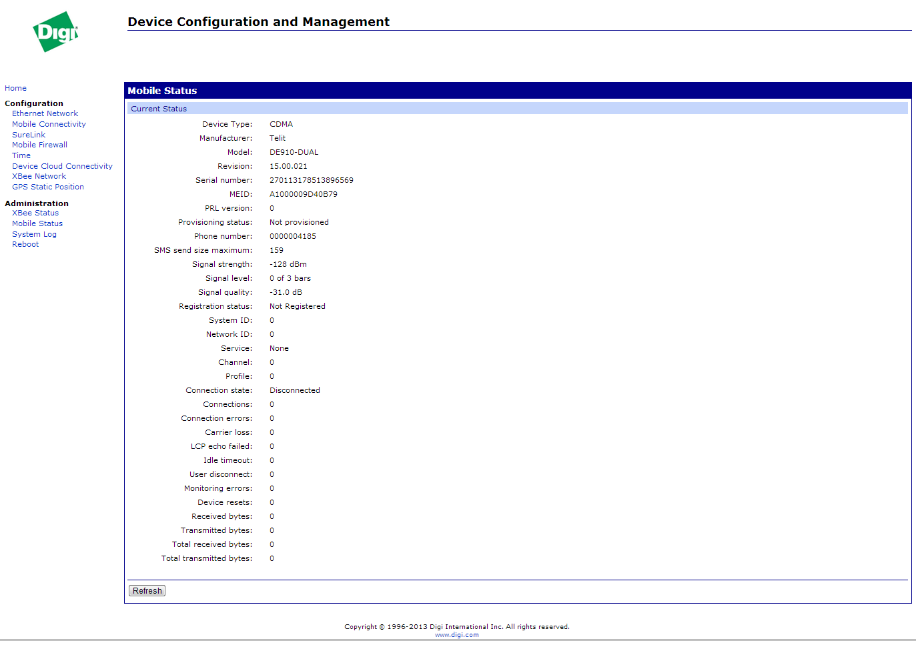Select XBee Network in the sidebar
This screenshot has height=653, width=916.
(x=39, y=176)
